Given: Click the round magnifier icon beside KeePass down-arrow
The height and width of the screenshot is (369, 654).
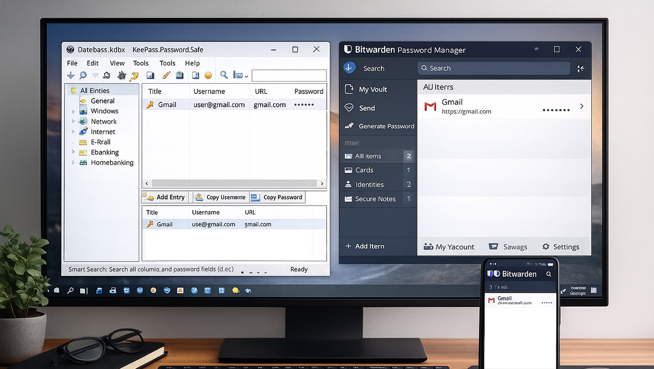Looking at the screenshot, I should pyautogui.click(x=83, y=76).
